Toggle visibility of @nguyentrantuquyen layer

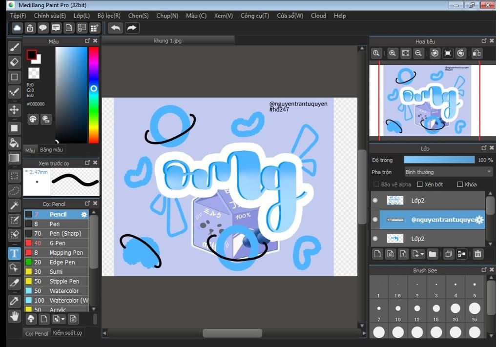coord(375,220)
